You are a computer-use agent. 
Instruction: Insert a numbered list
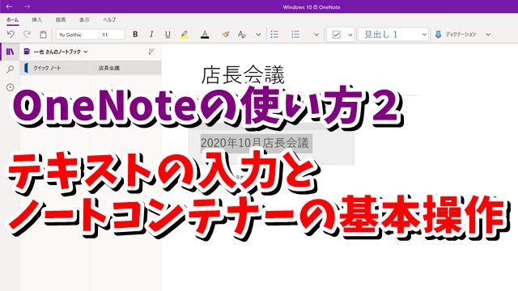pyautogui.click(x=295, y=34)
